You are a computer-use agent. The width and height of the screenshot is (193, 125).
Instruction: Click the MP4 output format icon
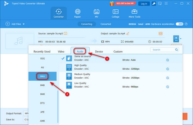176,39
